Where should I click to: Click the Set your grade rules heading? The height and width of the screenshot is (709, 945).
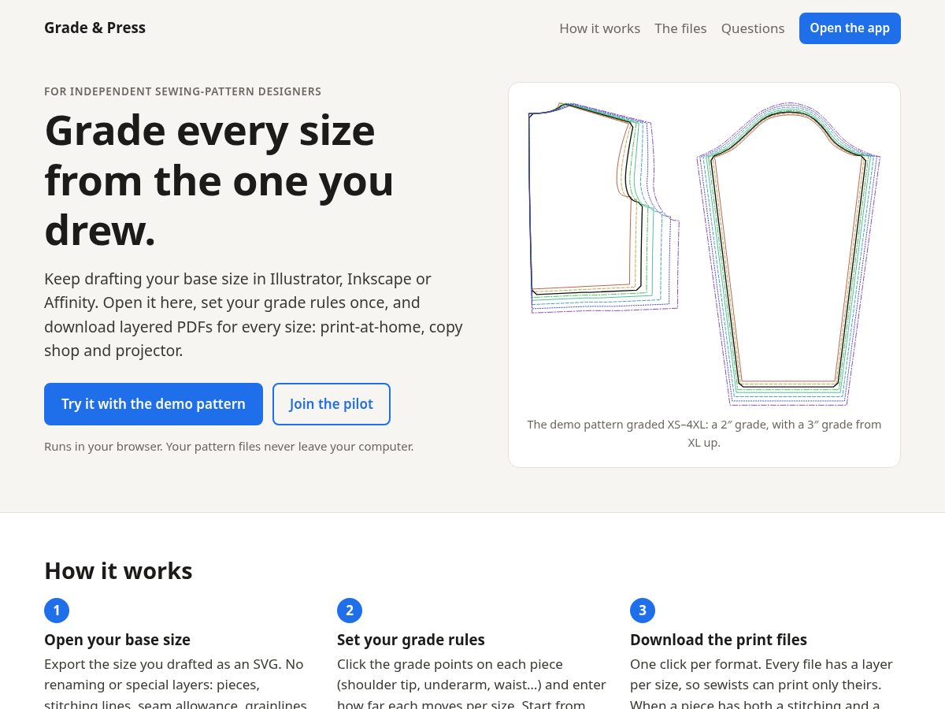[411, 640]
